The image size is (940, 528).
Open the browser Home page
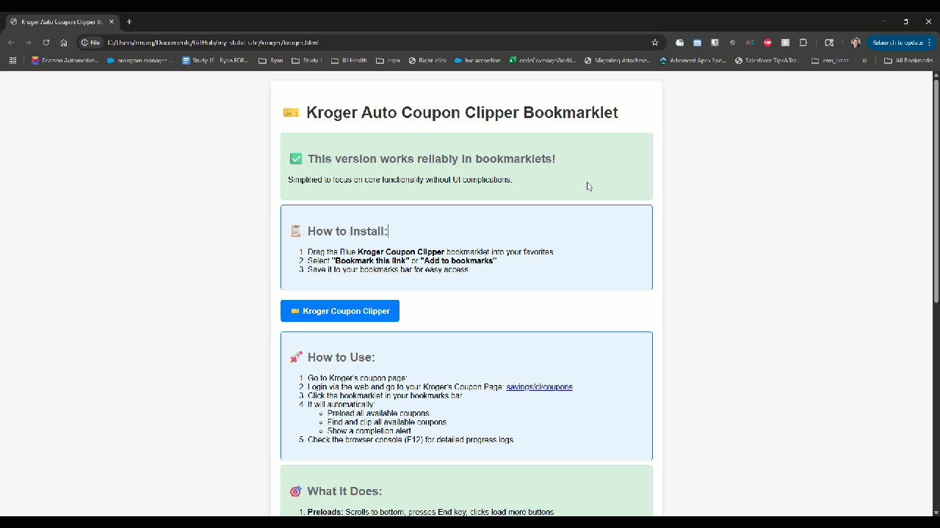(x=64, y=43)
